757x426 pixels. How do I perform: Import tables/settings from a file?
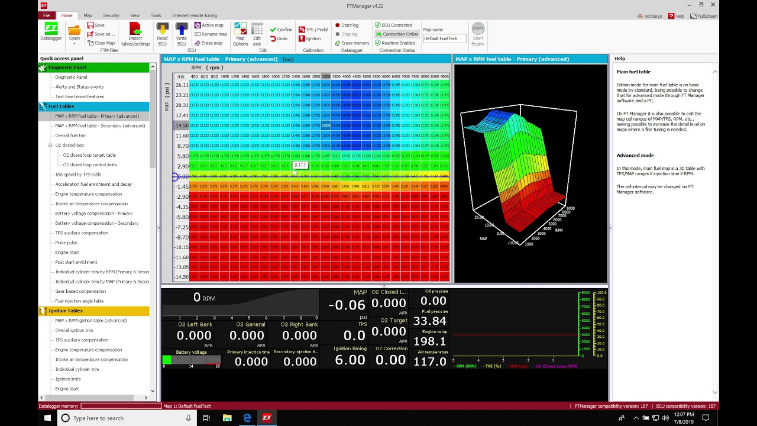[135, 34]
